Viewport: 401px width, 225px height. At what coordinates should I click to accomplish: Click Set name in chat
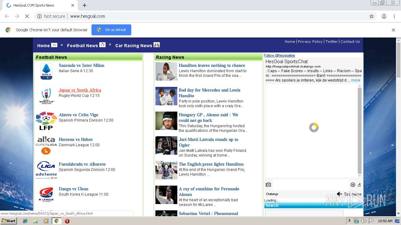(x=353, y=194)
